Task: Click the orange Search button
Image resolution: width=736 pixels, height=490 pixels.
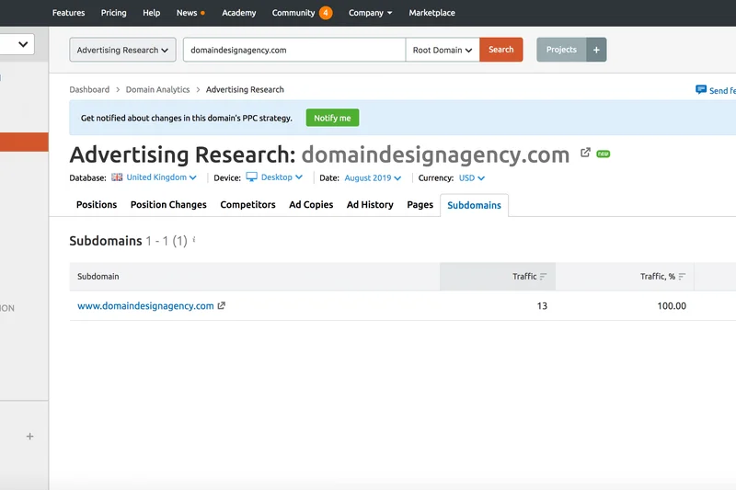Action: (x=500, y=50)
